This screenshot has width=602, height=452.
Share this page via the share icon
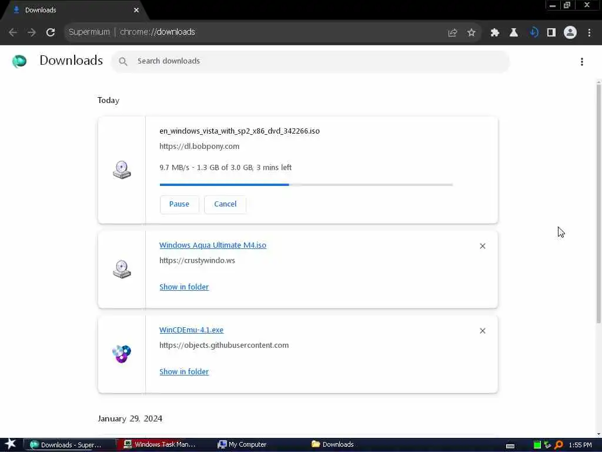point(453,33)
